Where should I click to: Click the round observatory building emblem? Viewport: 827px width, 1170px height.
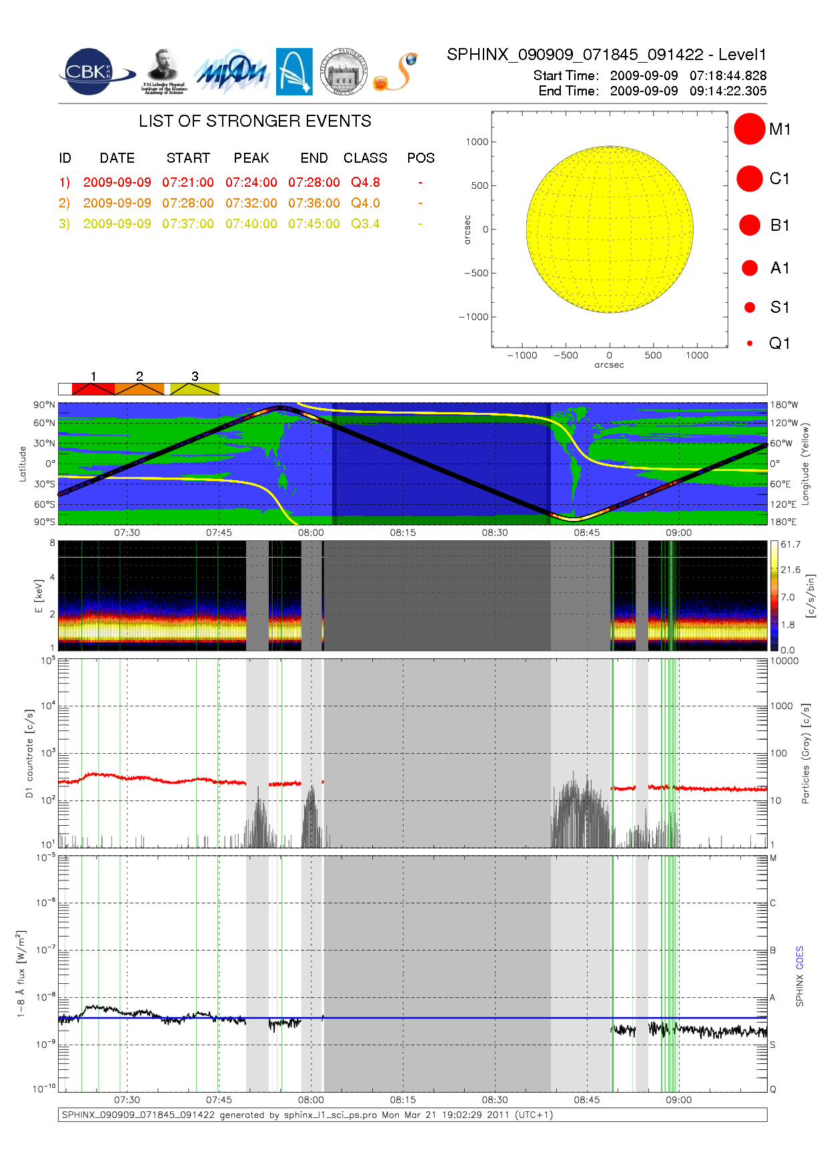click(x=343, y=72)
